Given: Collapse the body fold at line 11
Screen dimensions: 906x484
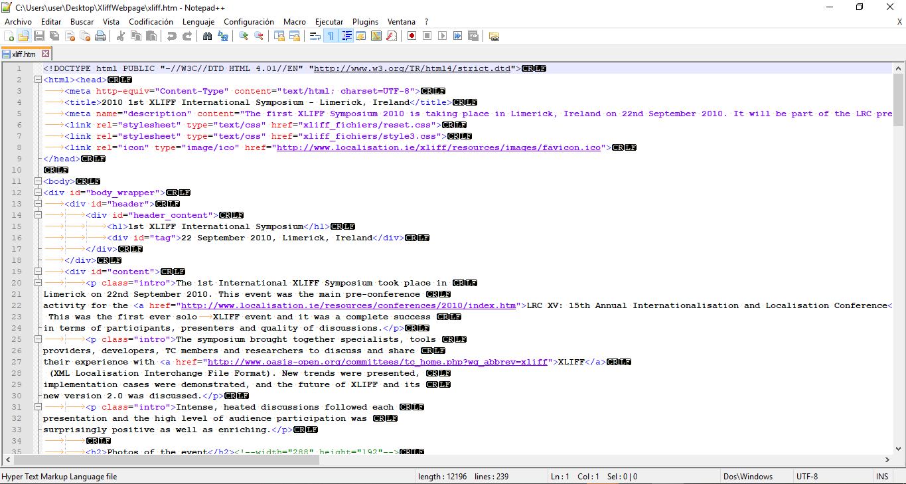Looking at the screenshot, I should coord(38,181).
